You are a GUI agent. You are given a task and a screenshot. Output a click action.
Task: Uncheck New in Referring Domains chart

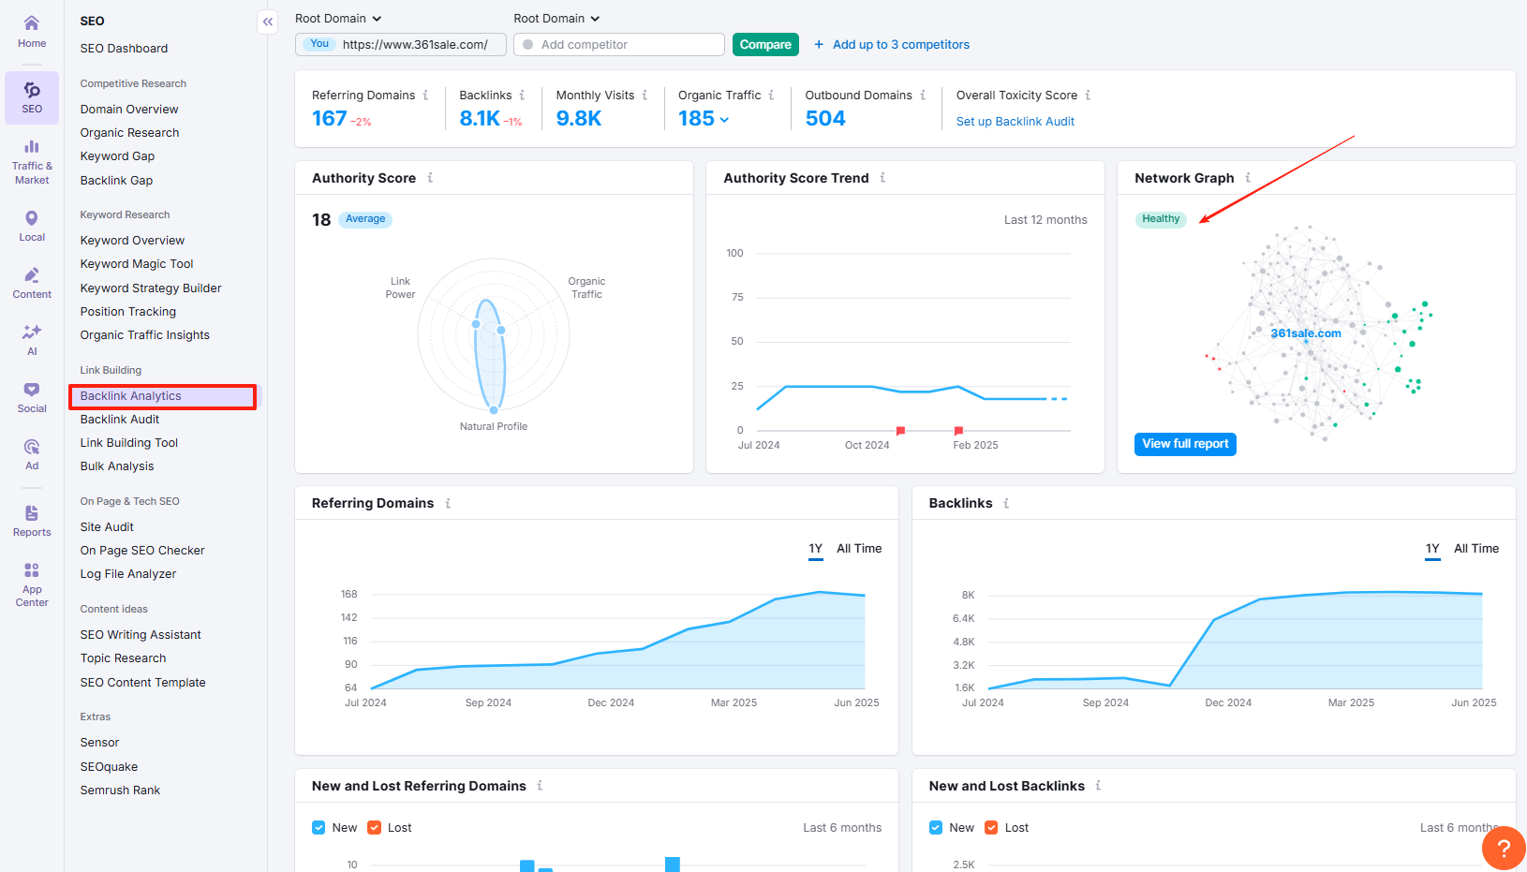pyautogui.click(x=319, y=828)
